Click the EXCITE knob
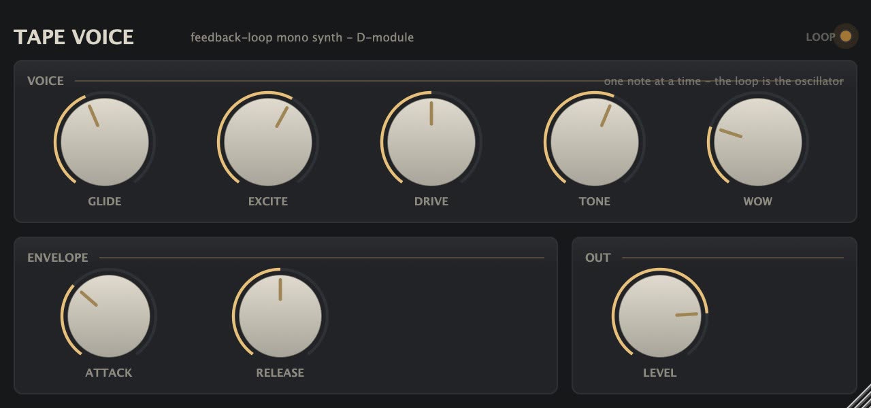Viewport: 871px width, 408px height. click(x=268, y=142)
